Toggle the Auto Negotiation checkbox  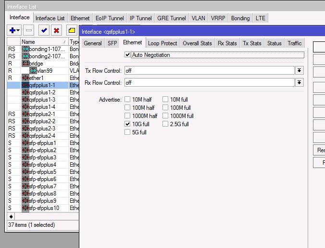(127, 55)
